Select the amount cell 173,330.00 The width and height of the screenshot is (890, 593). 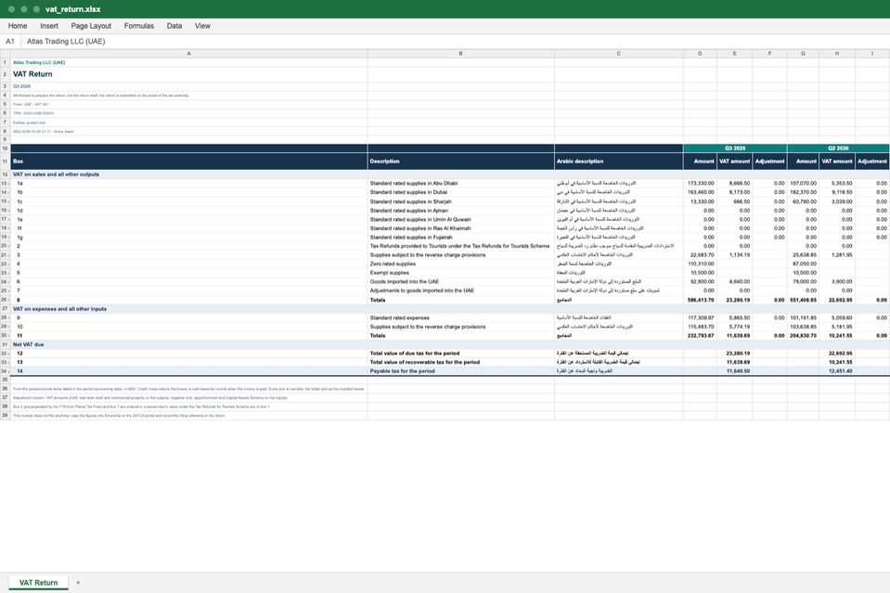coord(700,184)
